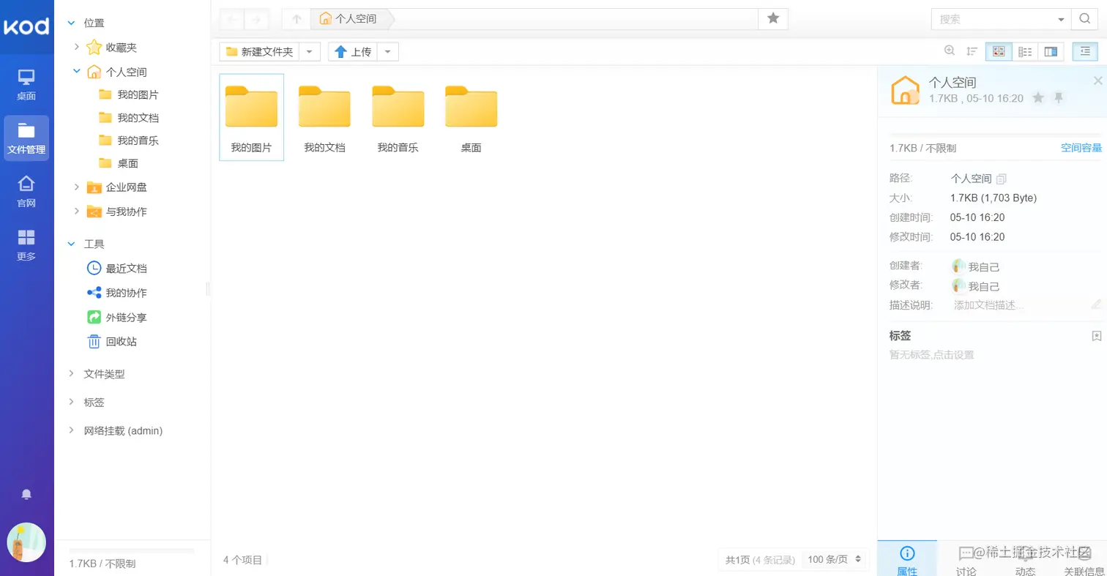Collapse the 位置 section
This screenshot has width=1107, height=576.
pos(71,23)
